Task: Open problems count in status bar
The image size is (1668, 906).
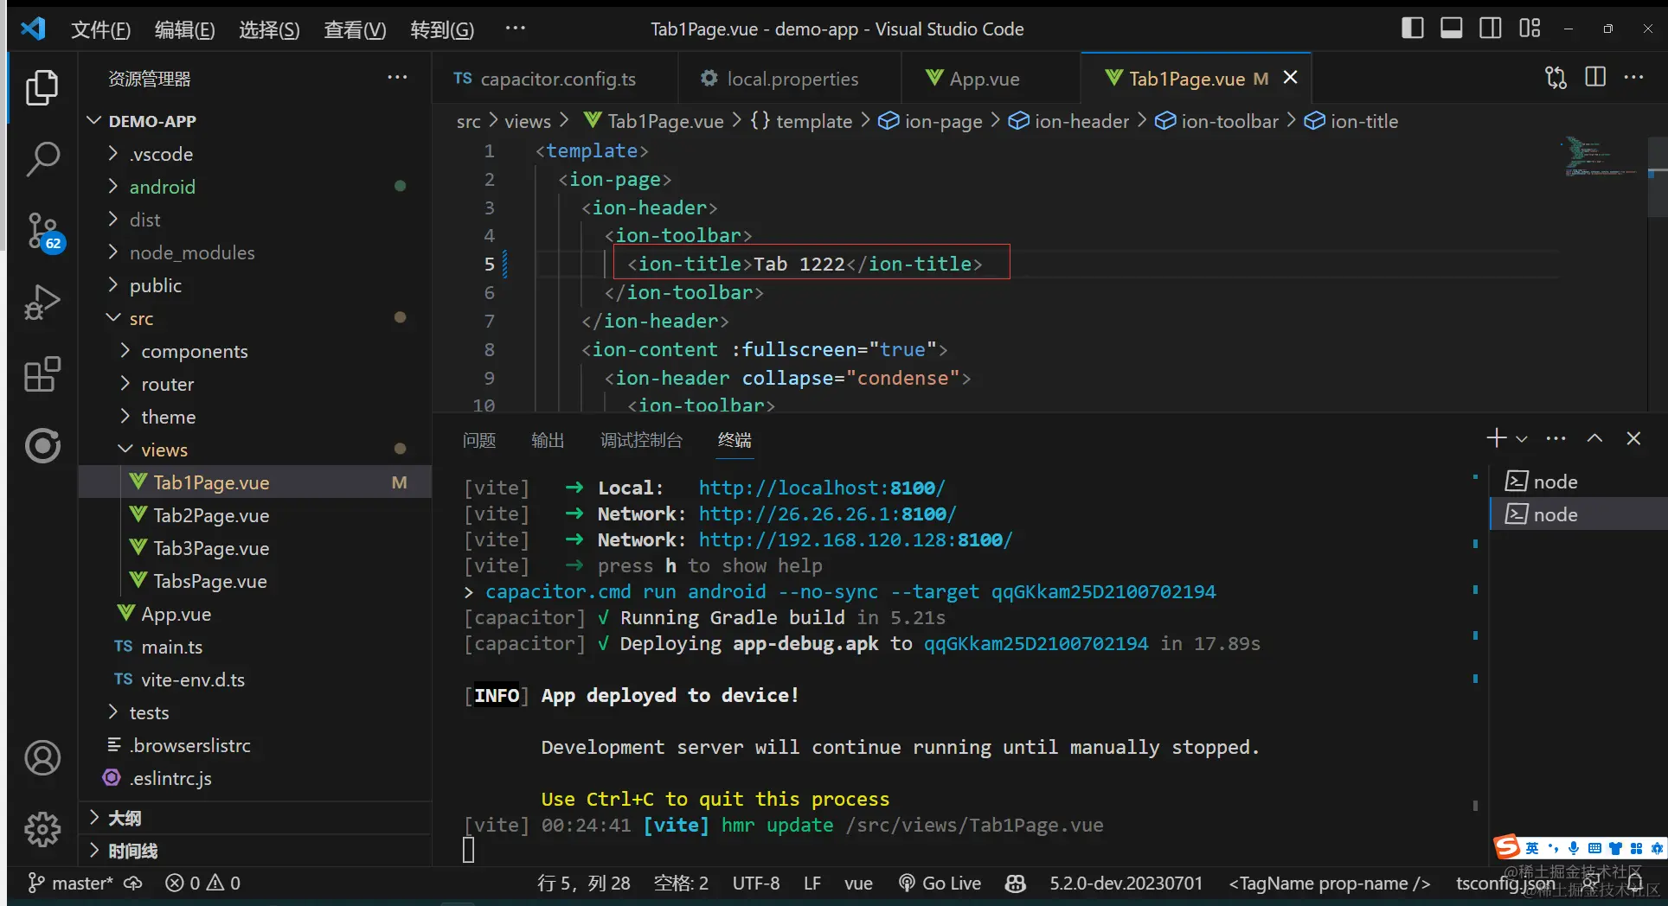Action: click(202, 883)
